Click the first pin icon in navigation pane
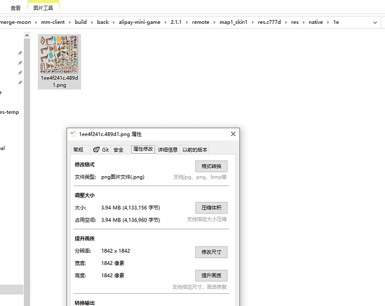The image size is (385, 306). [x=20, y=53]
